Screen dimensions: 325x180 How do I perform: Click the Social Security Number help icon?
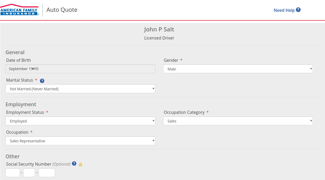74,164
